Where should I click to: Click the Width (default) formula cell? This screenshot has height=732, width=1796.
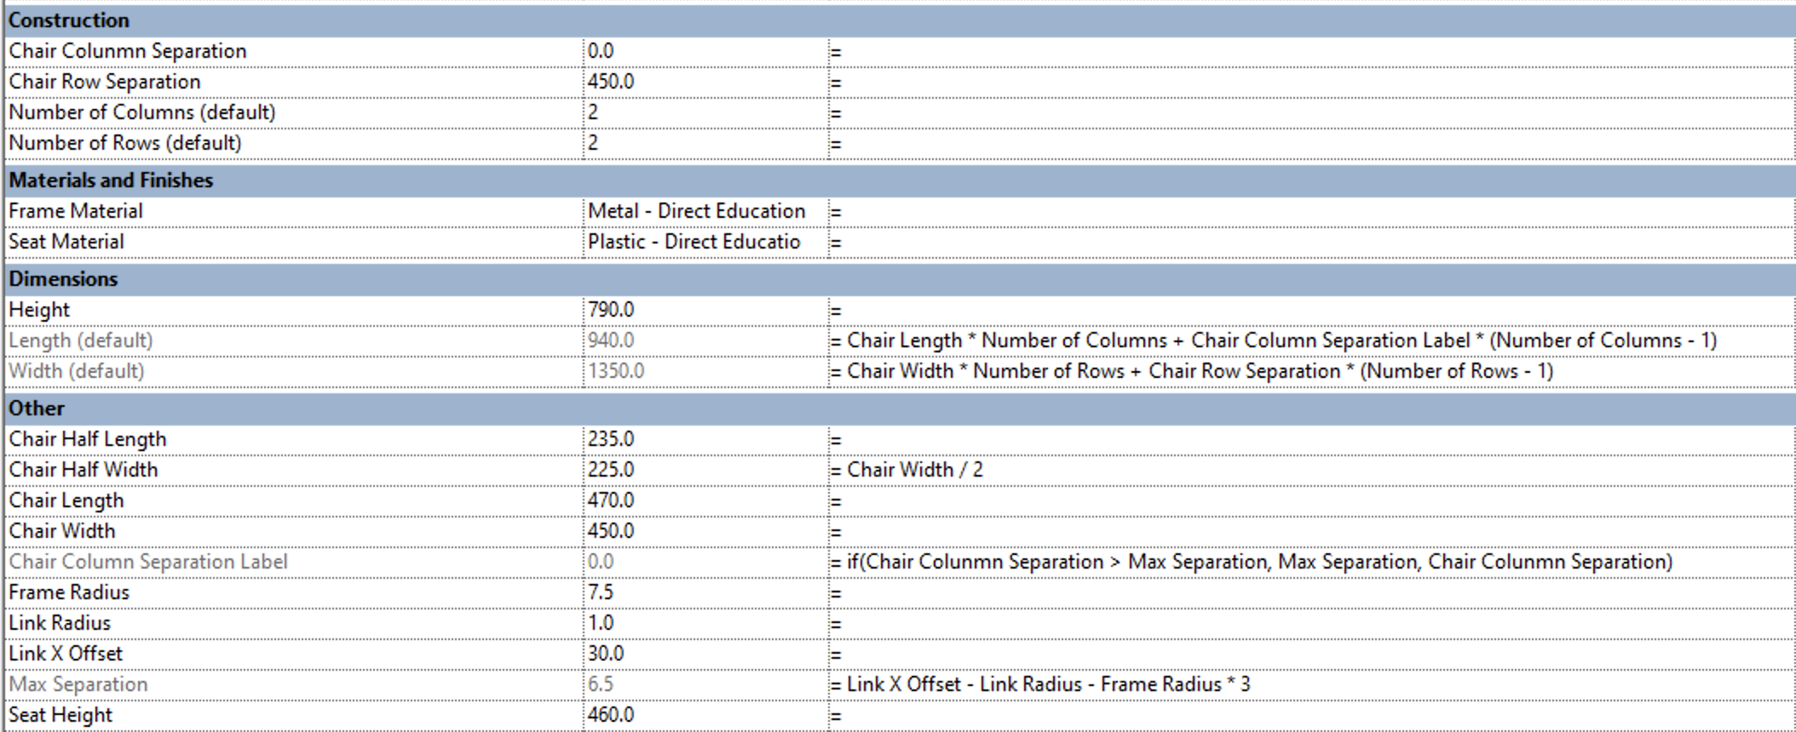coord(1312,371)
